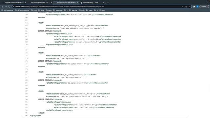
Task: Open the 'ci' bookmark folder
Action: pos(96,10)
